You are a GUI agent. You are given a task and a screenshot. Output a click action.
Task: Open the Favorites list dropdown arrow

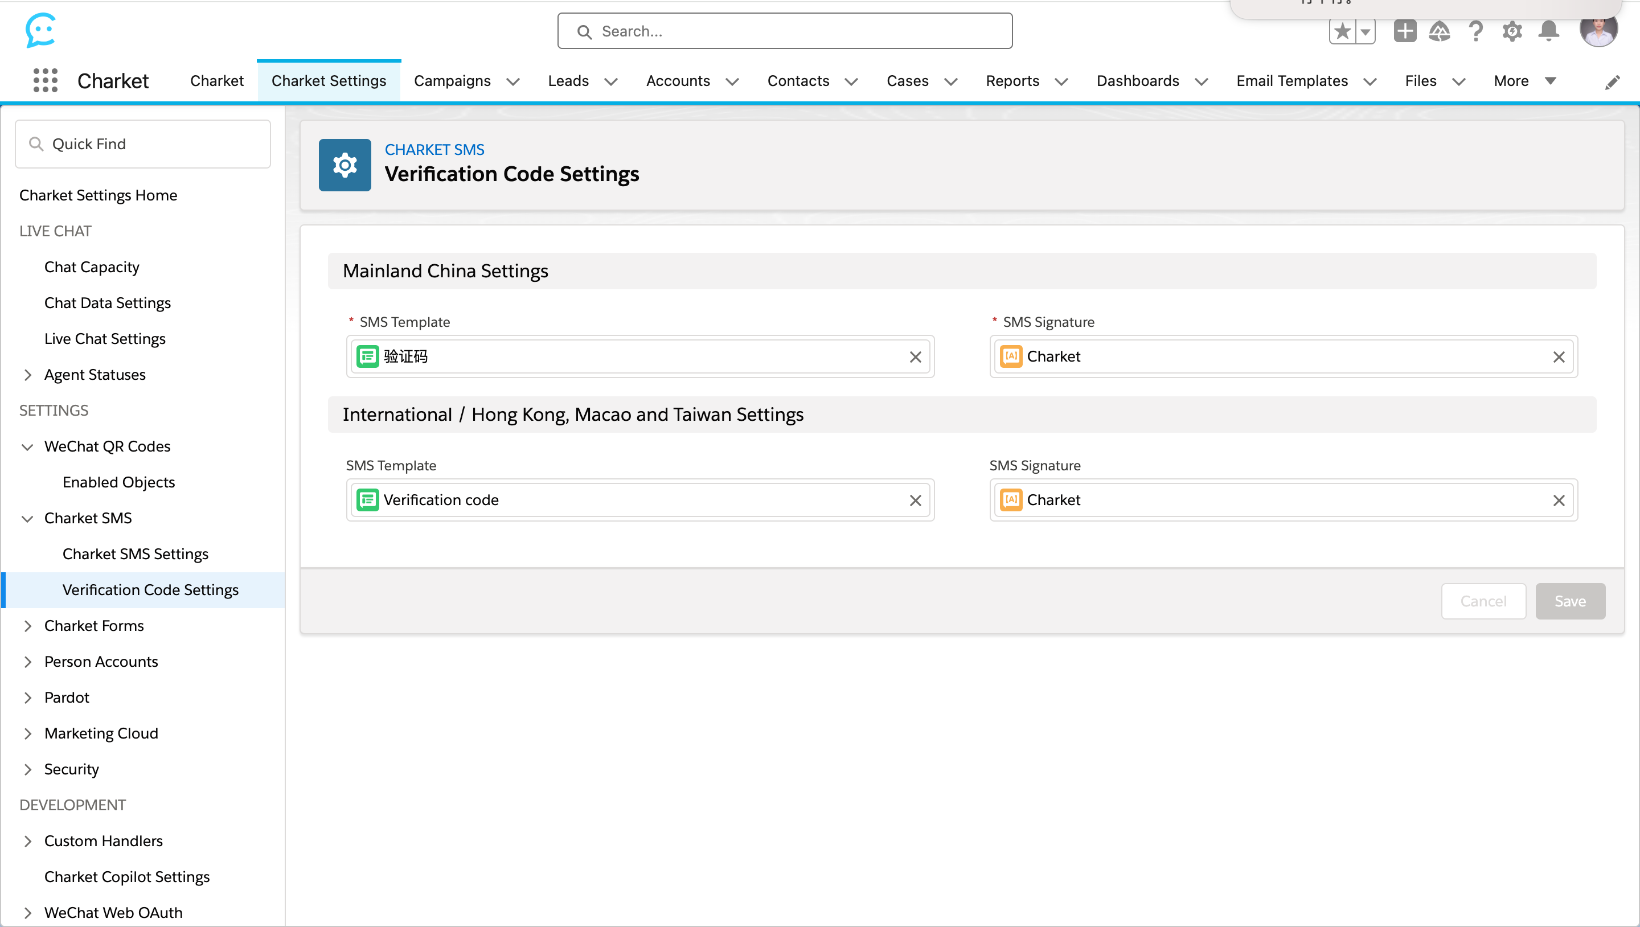(x=1365, y=31)
